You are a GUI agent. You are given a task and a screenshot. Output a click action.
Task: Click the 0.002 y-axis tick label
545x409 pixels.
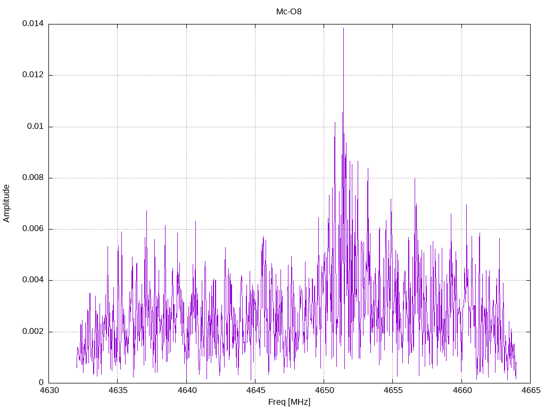coord(32,332)
